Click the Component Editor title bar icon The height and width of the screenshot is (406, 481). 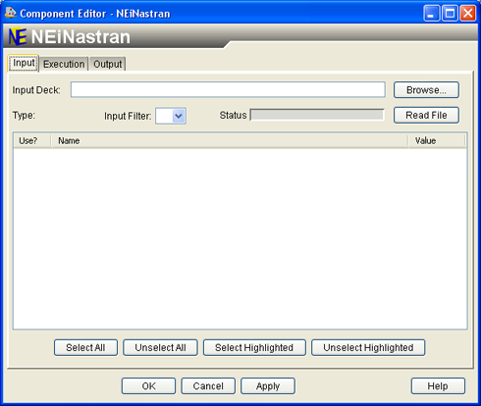point(11,13)
